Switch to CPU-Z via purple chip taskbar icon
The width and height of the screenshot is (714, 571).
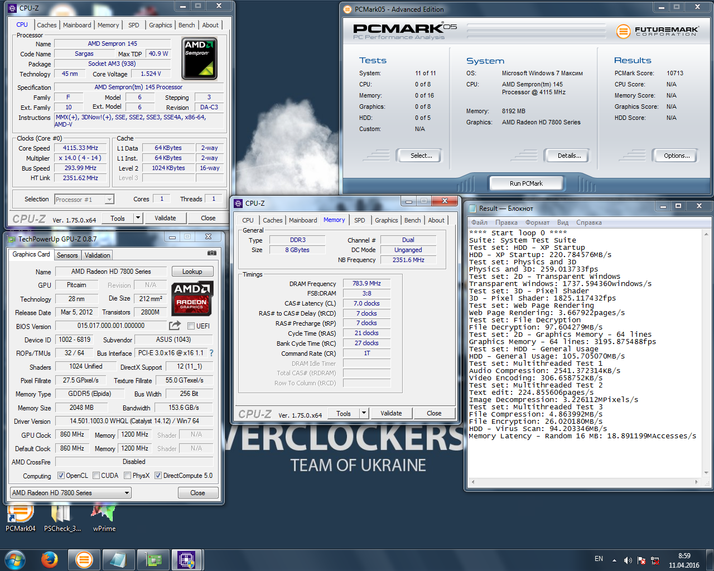[x=187, y=560]
